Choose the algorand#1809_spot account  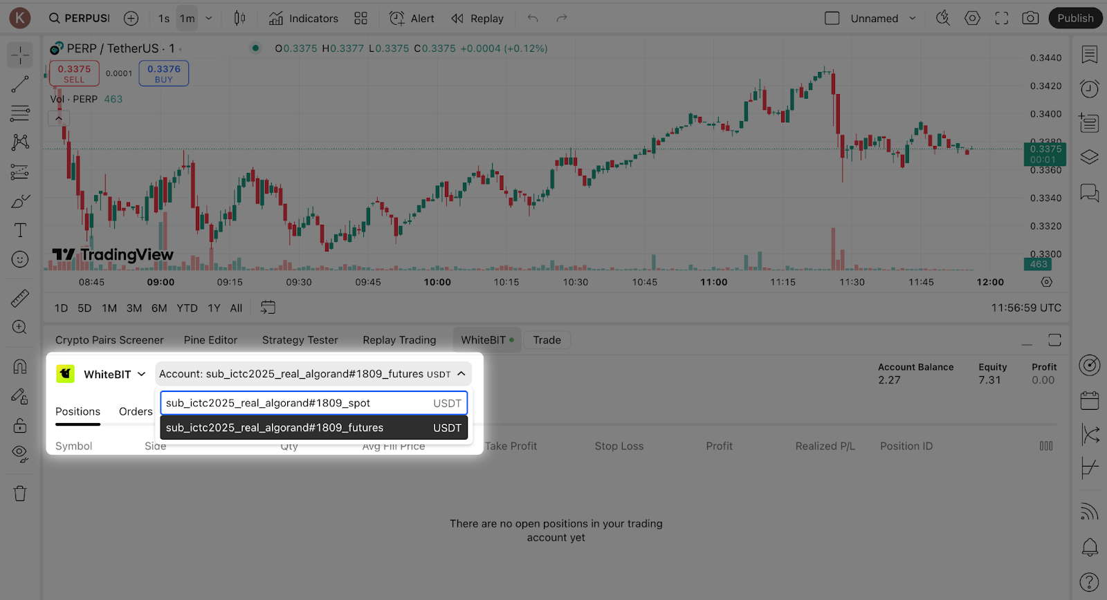pos(313,403)
